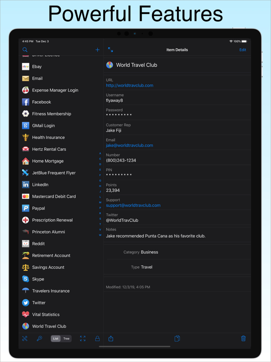
Task: Lock the app with padlock icon
Action: pyautogui.click(x=97, y=338)
